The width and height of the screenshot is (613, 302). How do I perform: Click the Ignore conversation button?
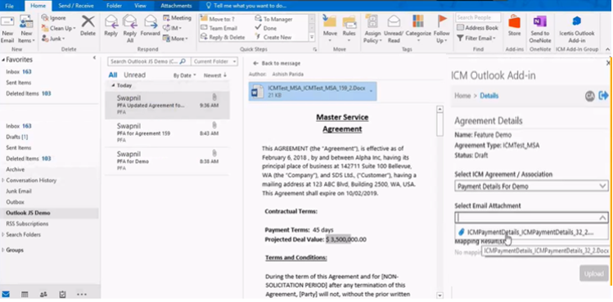[x=54, y=18]
